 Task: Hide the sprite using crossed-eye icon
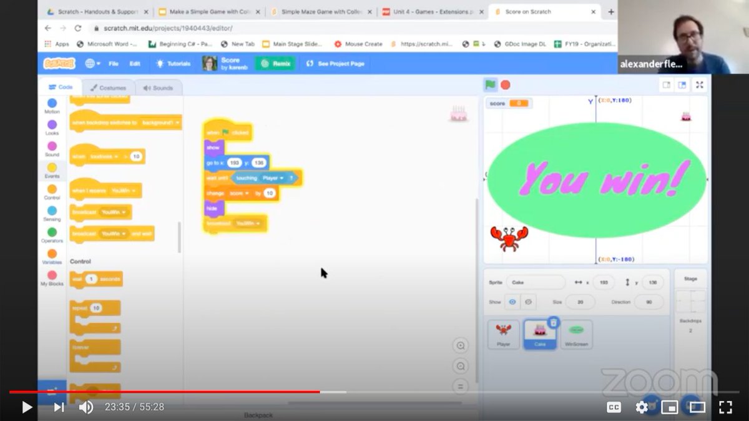[x=528, y=302]
